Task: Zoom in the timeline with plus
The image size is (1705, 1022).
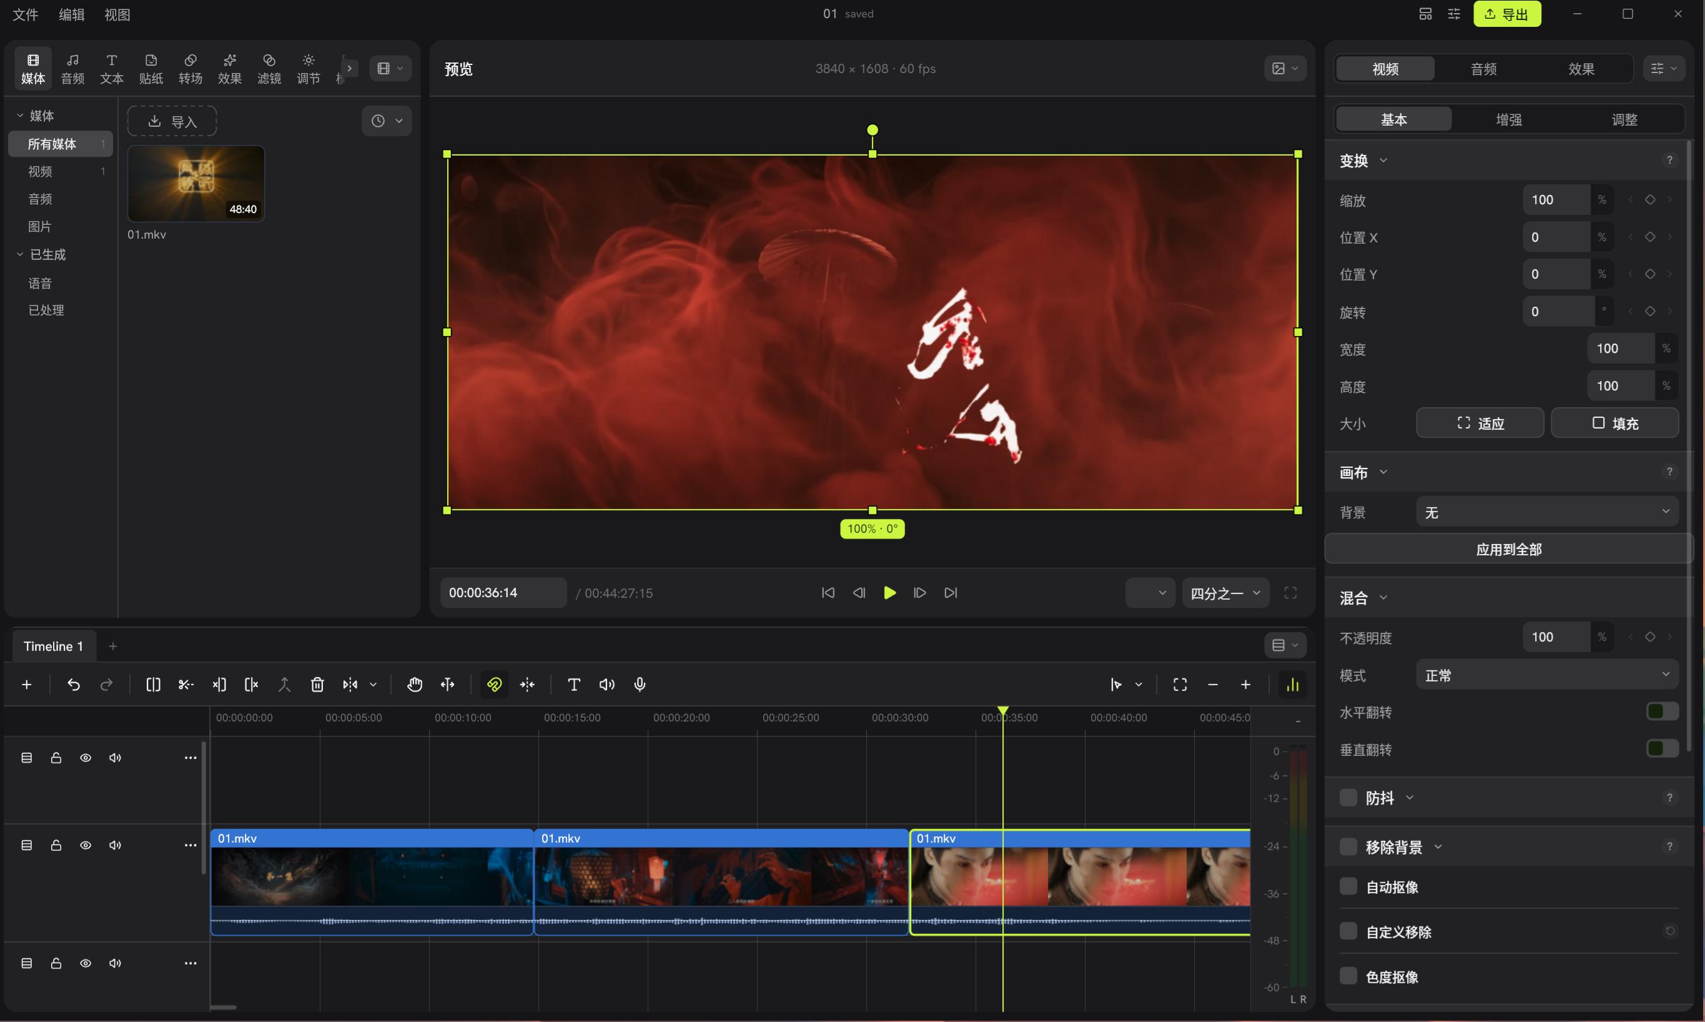Action: 1245,685
